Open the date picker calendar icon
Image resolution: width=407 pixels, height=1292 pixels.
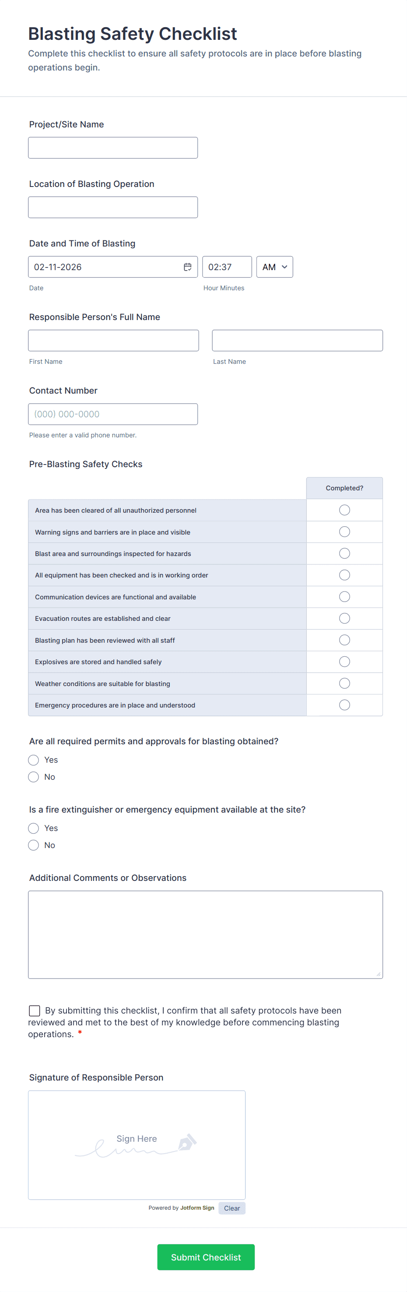187,267
